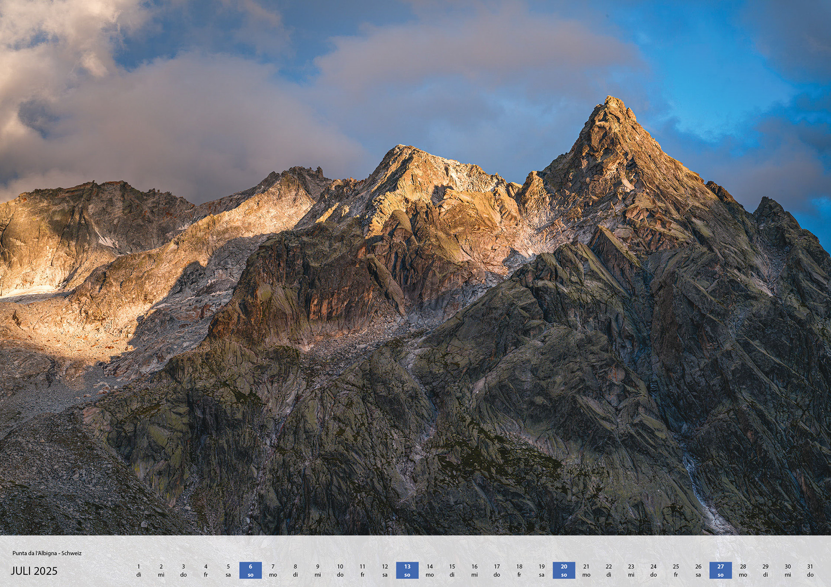Image resolution: width=831 pixels, height=587 pixels.
Task: Select calendar day 18 (fr)
Action: (x=519, y=571)
